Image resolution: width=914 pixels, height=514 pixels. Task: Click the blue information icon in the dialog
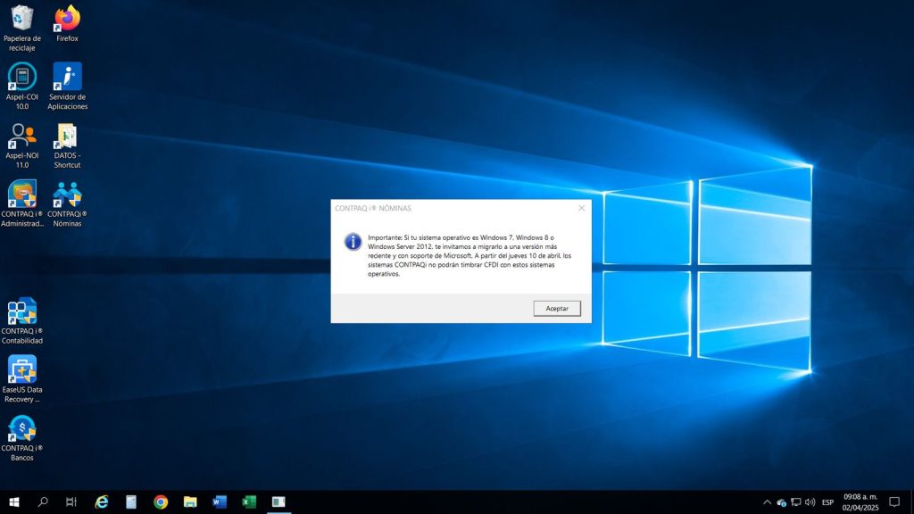pyautogui.click(x=353, y=241)
